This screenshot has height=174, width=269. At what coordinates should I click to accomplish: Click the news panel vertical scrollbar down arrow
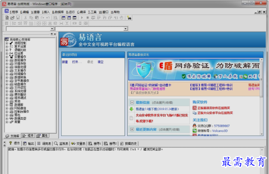(262, 134)
